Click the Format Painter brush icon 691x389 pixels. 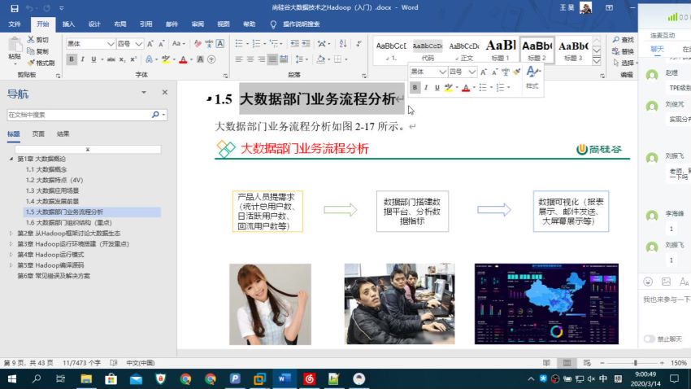coord(31,63)
